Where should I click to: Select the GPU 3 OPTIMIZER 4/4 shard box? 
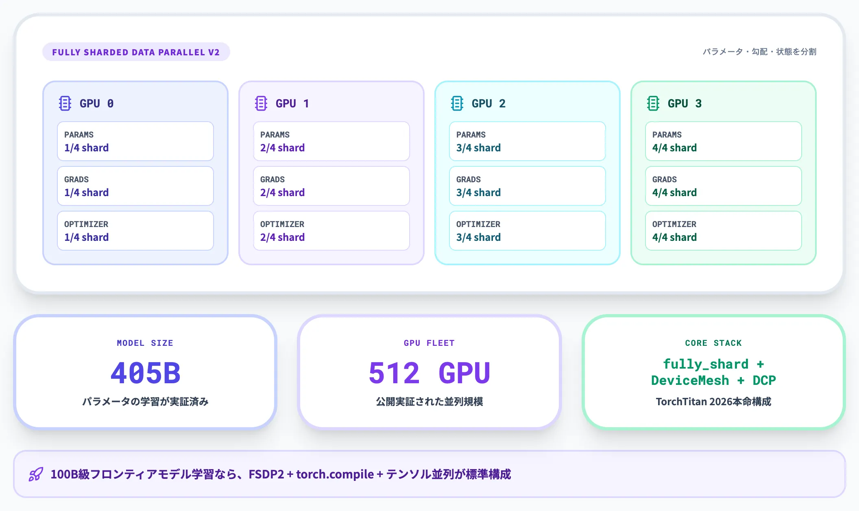coord(724,231)
